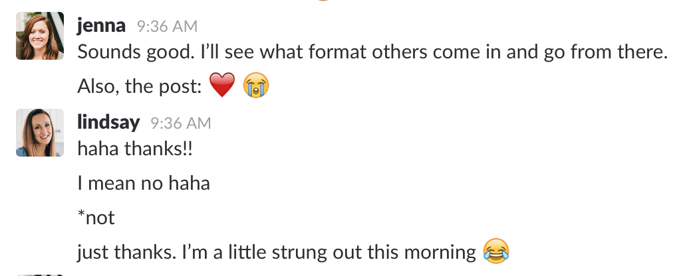Select the "just thanks" message text

pyautogui.click(x=276, y=252)
